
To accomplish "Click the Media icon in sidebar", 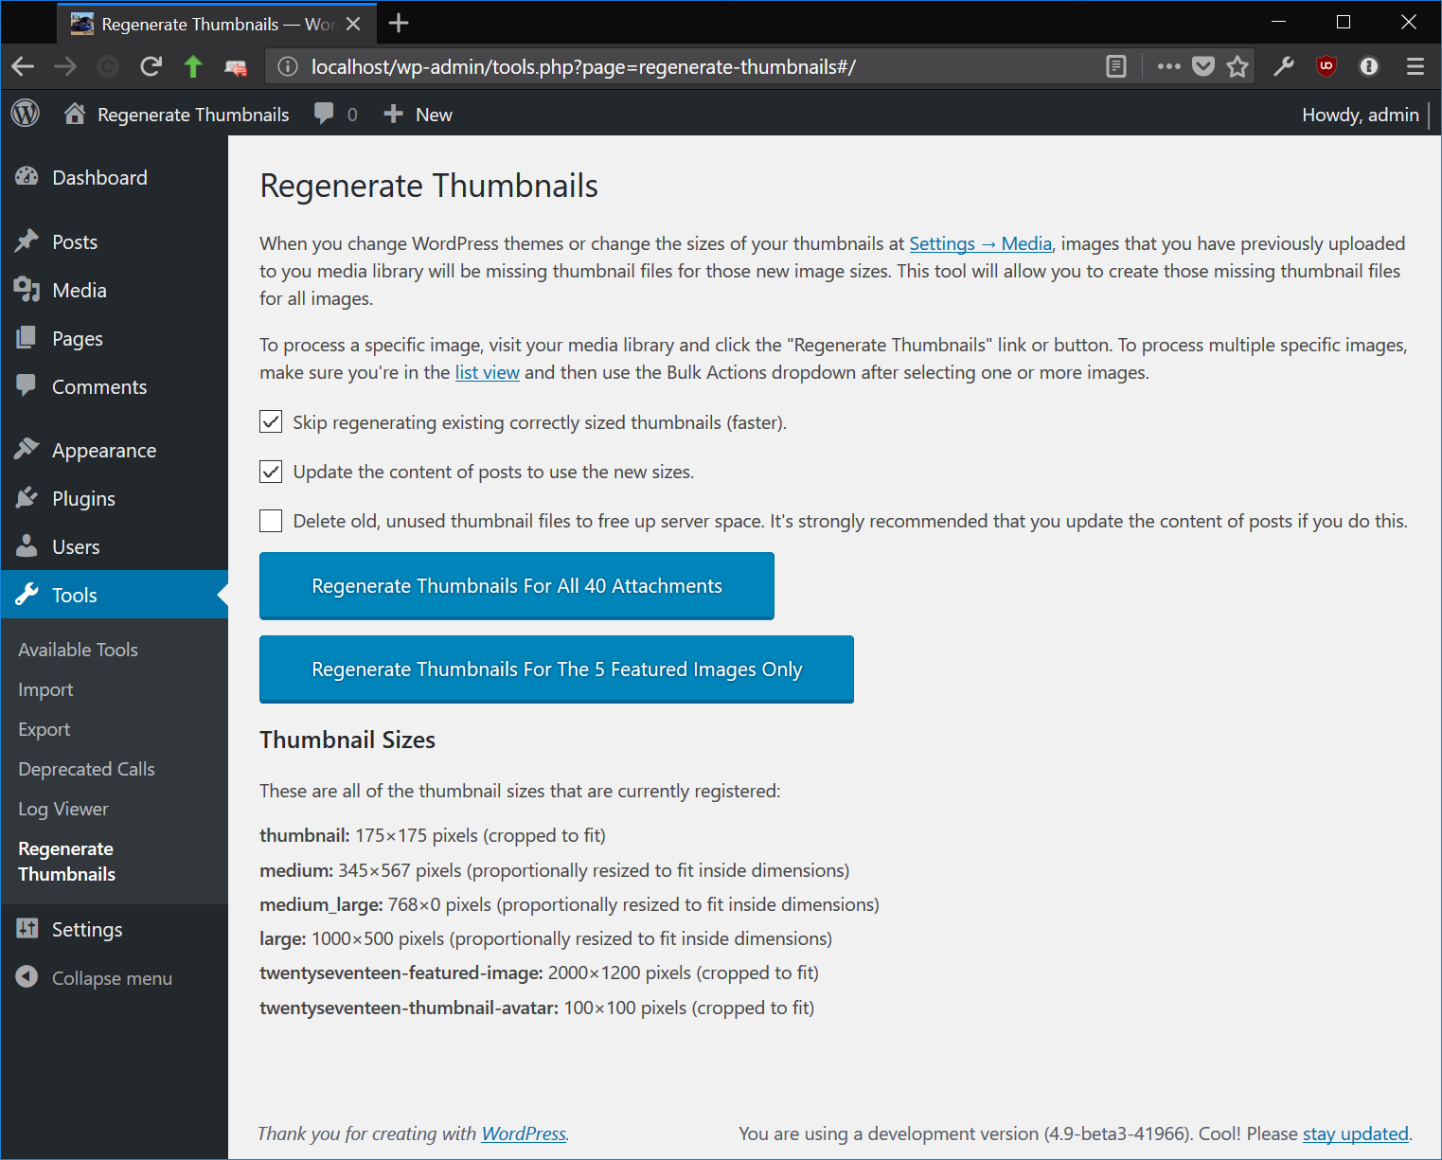I will pos(27,290).
